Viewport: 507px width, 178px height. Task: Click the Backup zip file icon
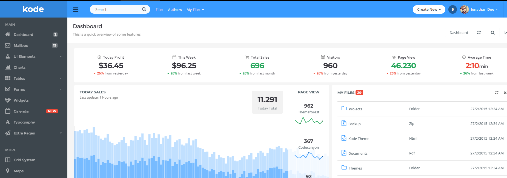(344, 123)
